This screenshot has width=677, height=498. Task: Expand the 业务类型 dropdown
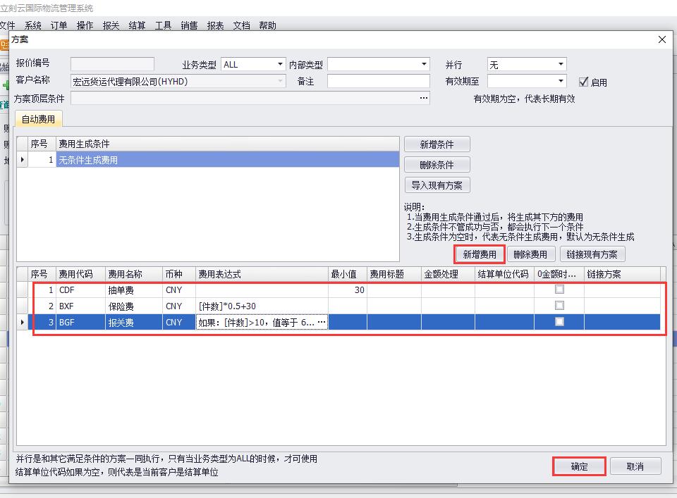pyautogui.click(x=280, y=64)
